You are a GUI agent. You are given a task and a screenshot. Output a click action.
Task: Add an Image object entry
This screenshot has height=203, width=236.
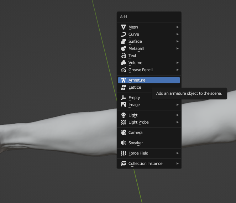click(x=134, y=105)
